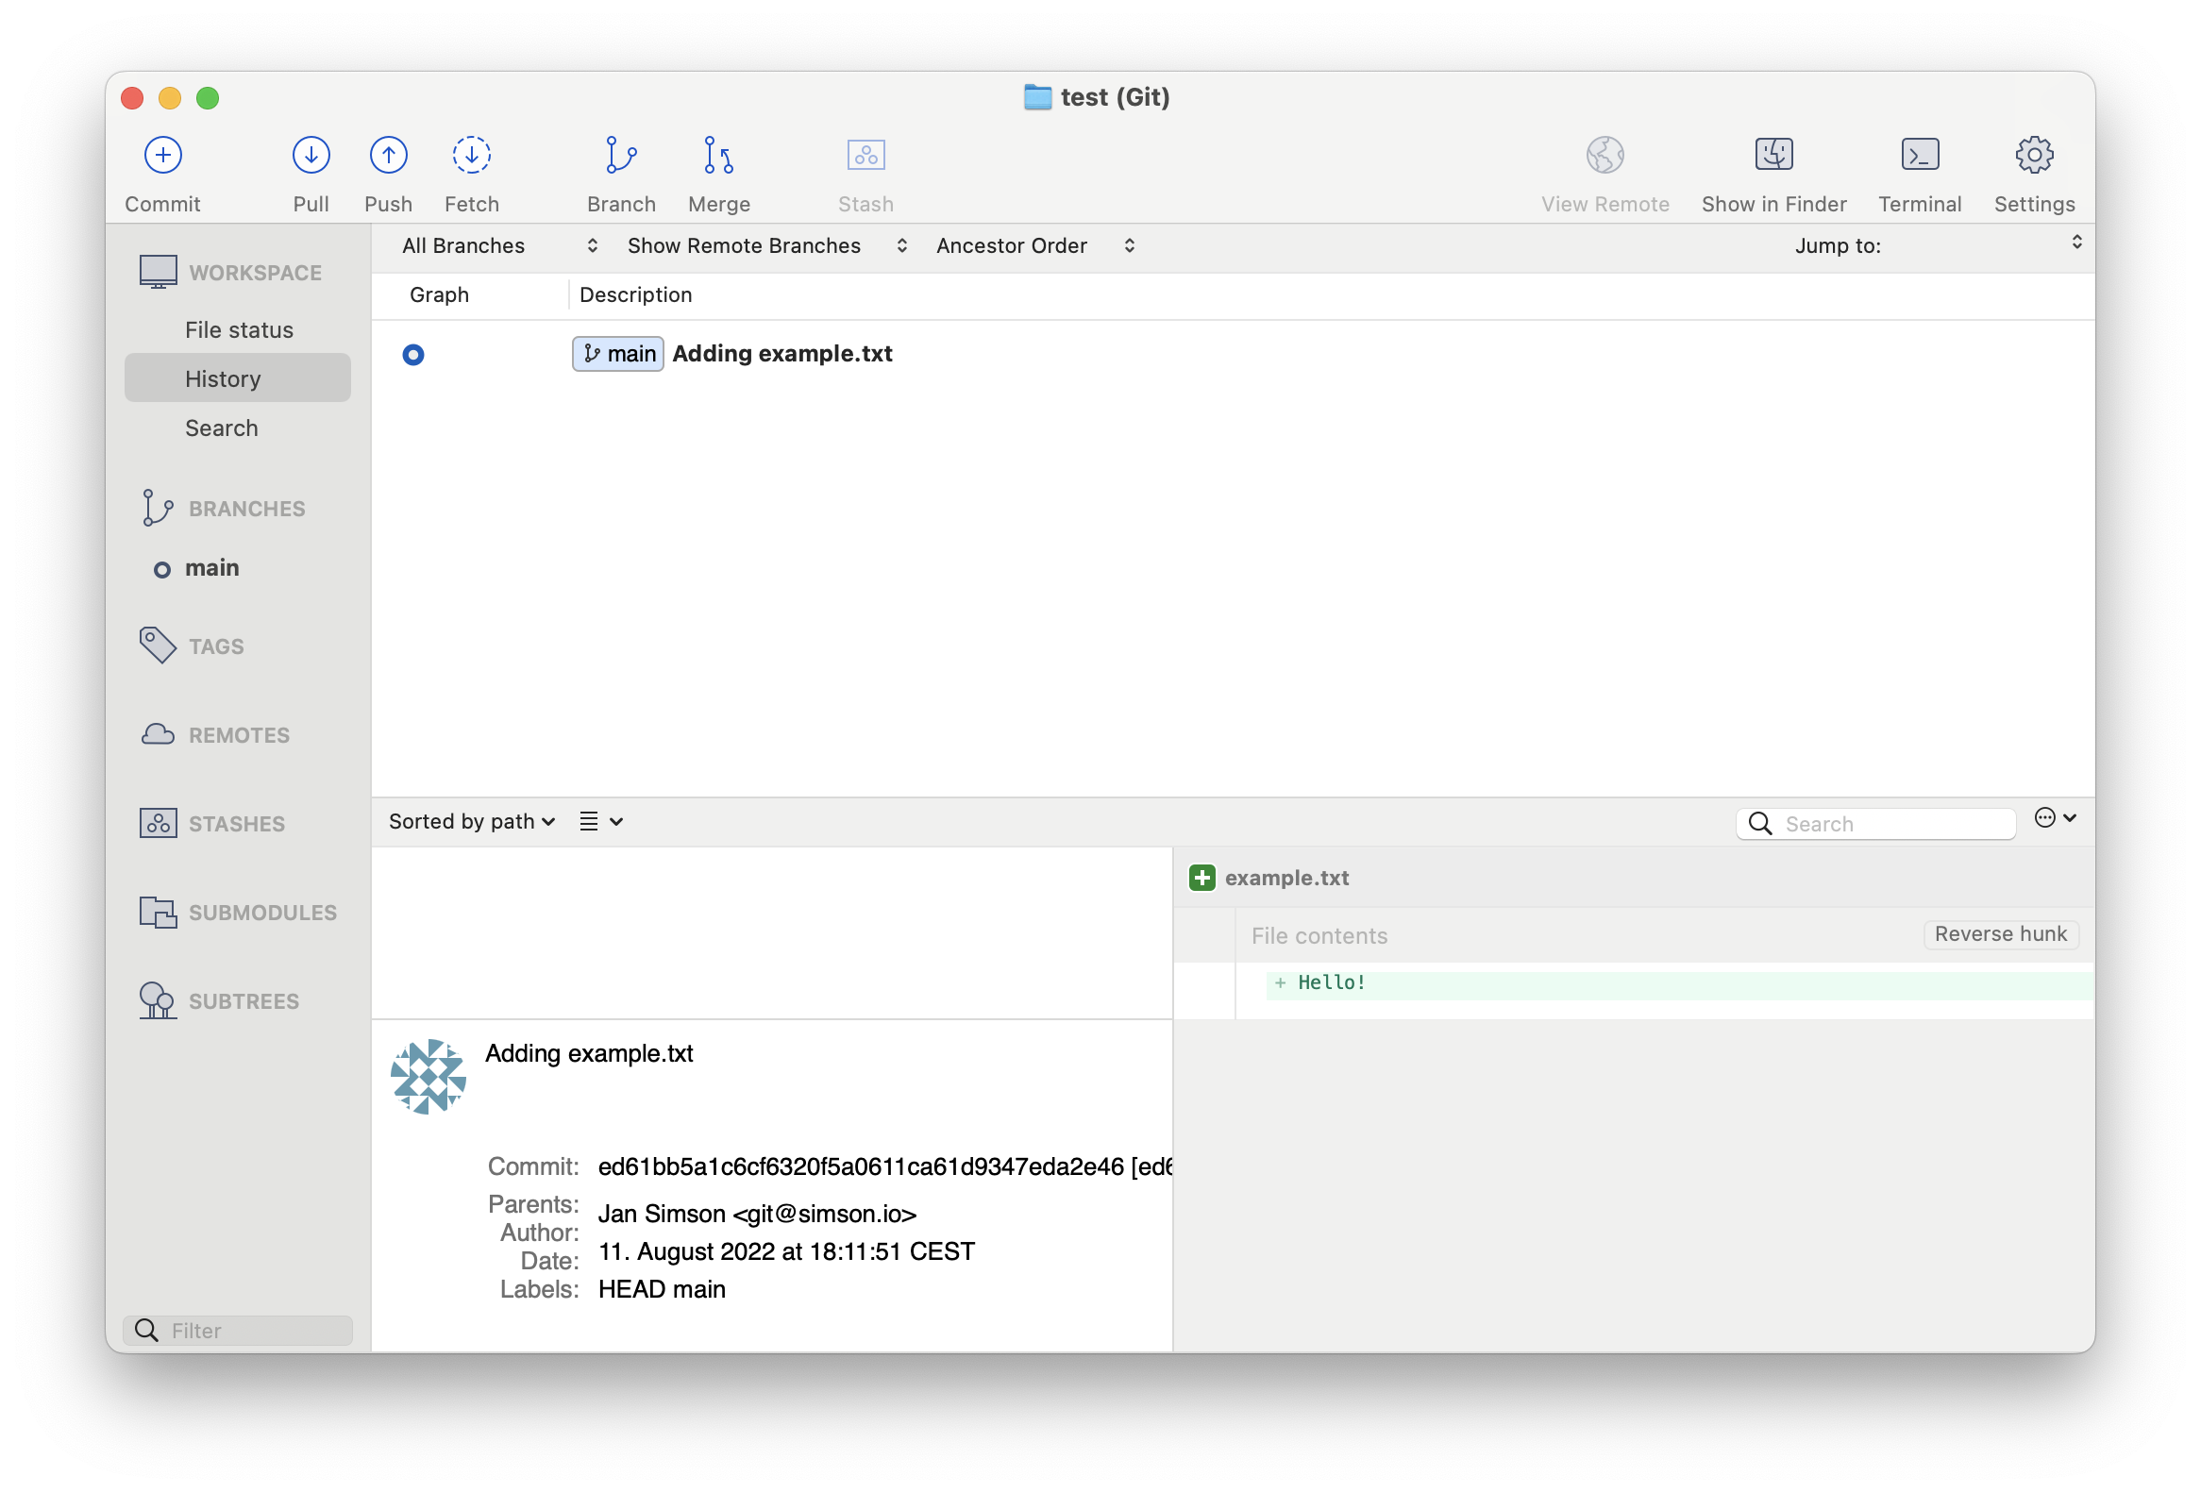Screen dimensions: 2201x1493
Task: Click the Commit toolbar icon
Action: click(163, 156)
